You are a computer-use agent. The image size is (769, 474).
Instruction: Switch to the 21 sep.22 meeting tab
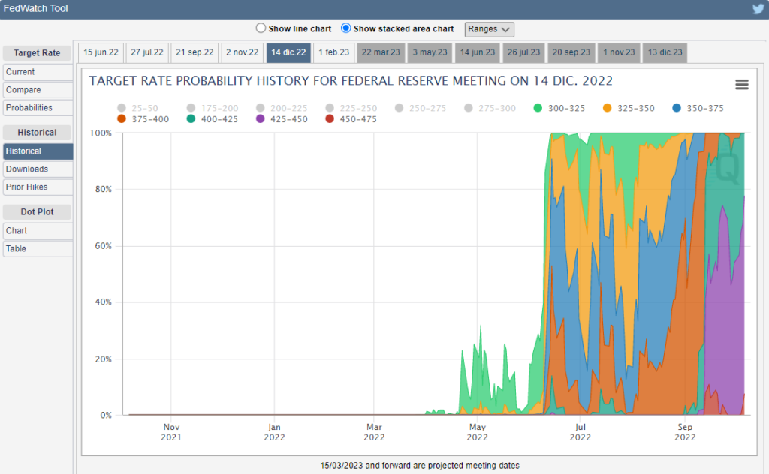coord(195,52)
